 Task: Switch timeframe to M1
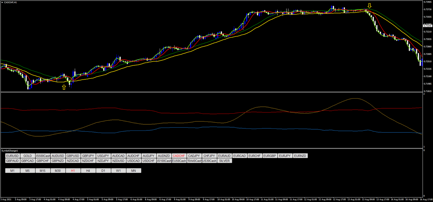(x=12, y=171)
